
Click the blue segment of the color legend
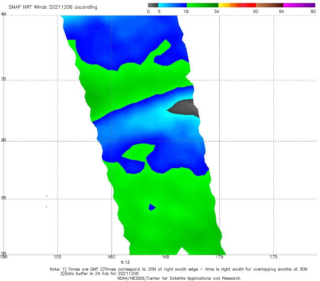click(x=173, y=5)
